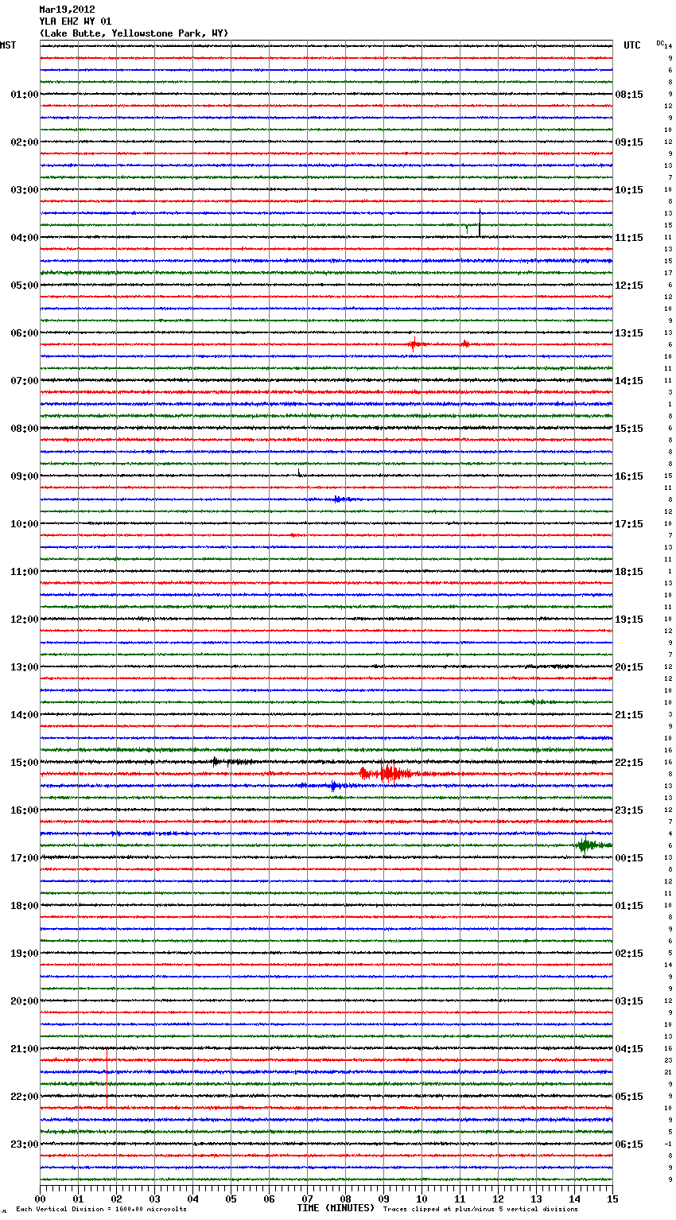The width and height of the screenshot is (676, 1220).
Task: Click the "06:15" UTC time label
Action: (x=629, y=1144)
